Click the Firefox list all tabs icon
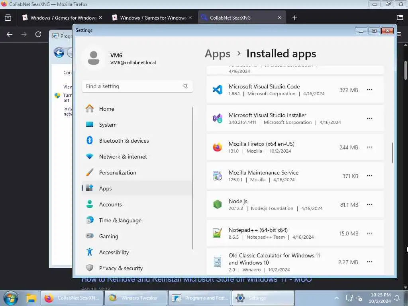 coord(400,18)
